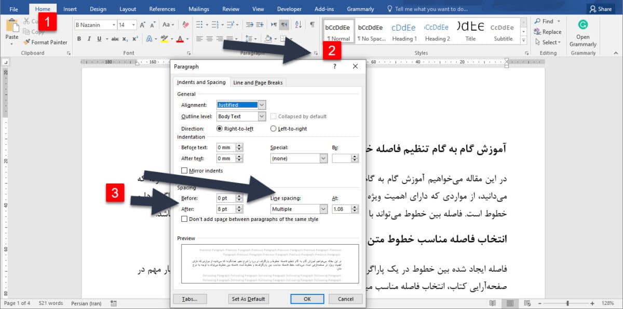Screen dimensions: 623x309
Task: Click the Tabs... button
Action: tap(189, 299)
